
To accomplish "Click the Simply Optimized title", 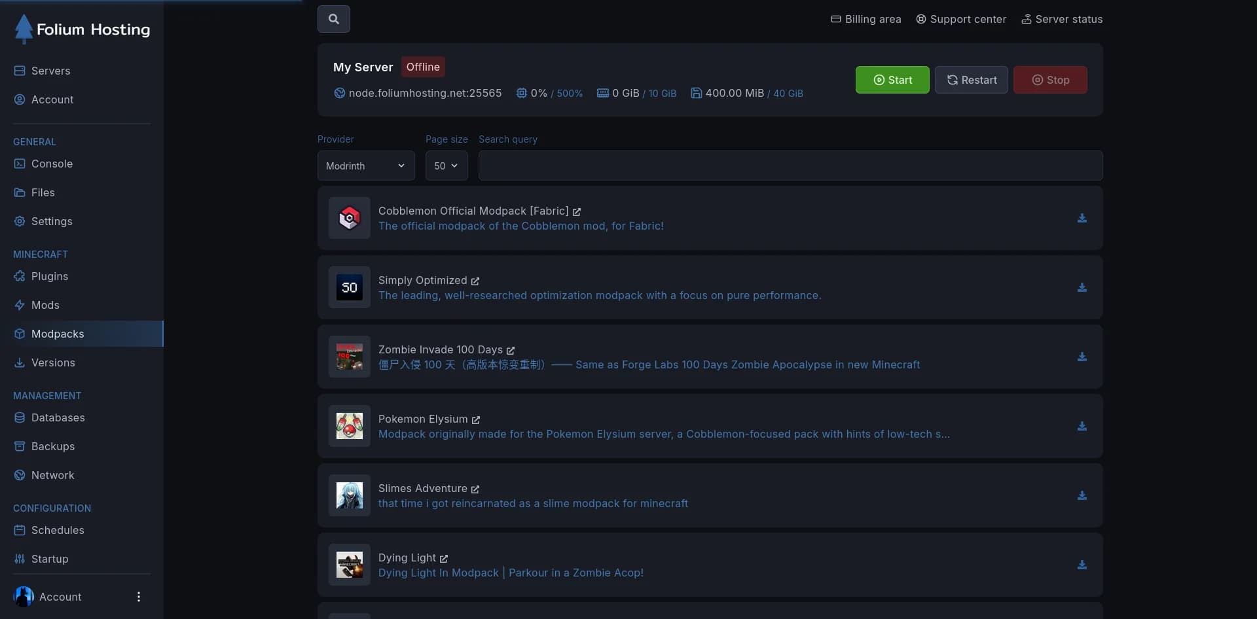I will pos(423,280).
